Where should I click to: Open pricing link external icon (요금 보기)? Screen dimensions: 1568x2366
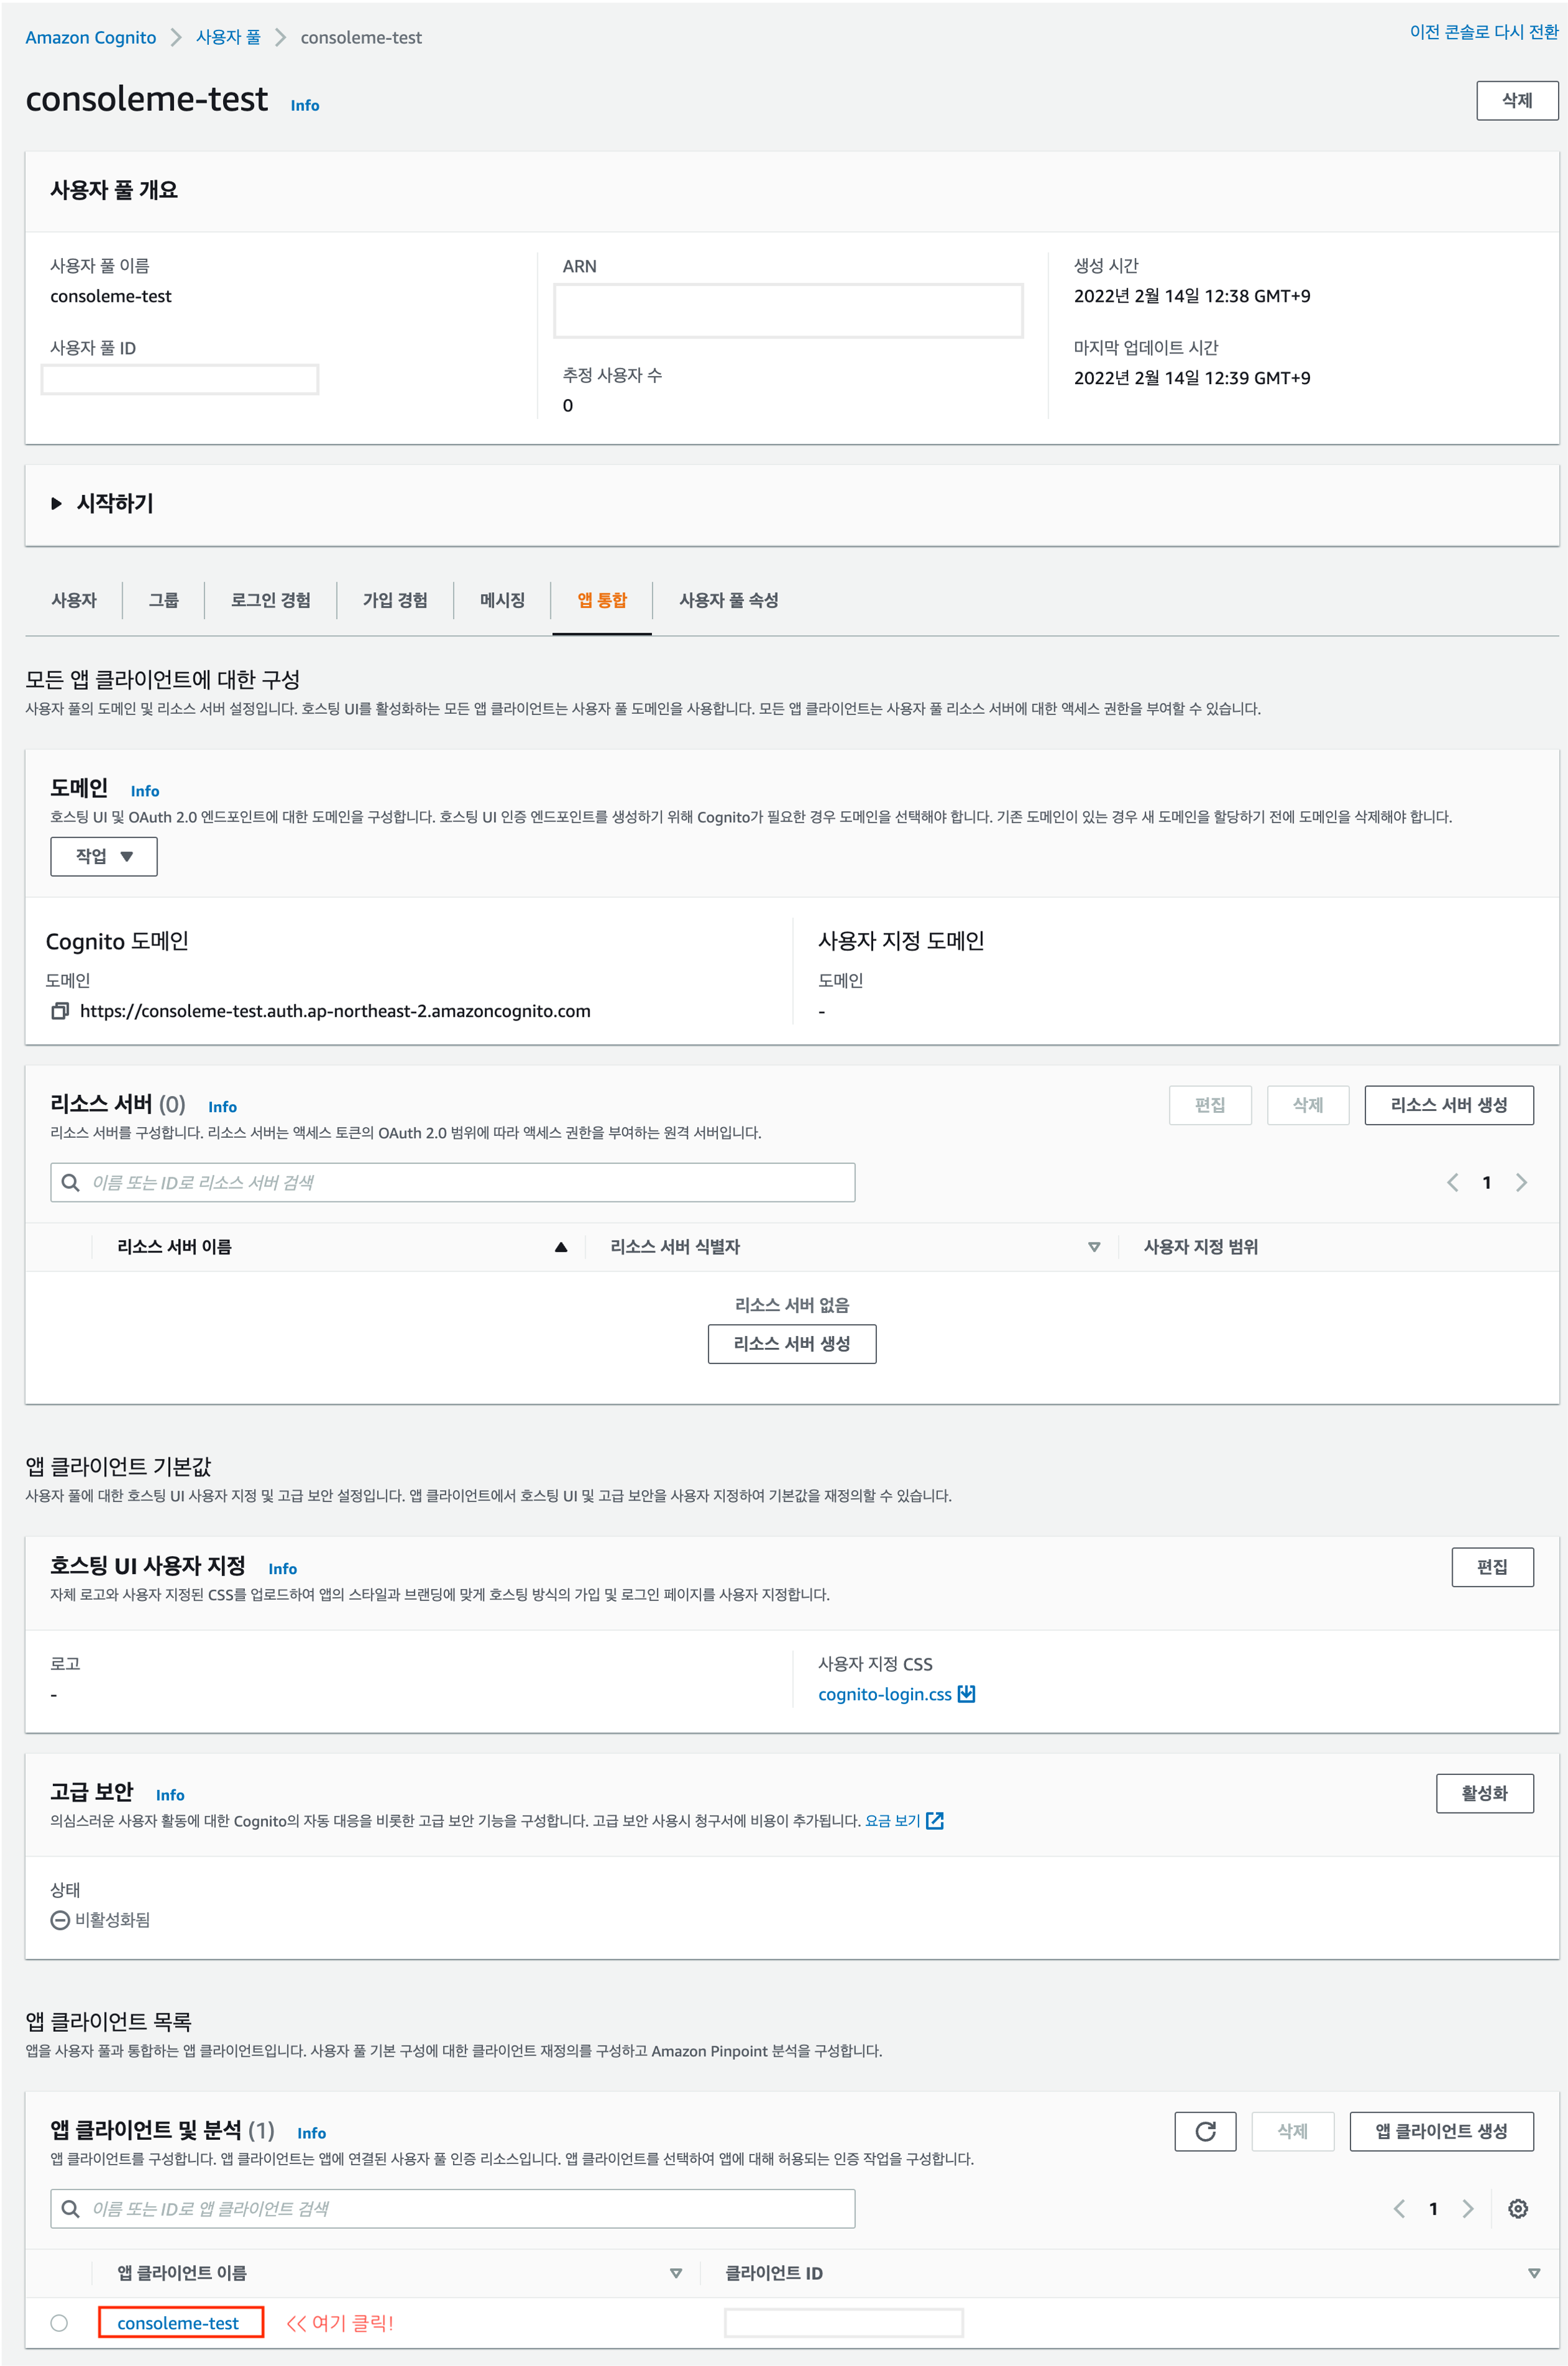tap(935, 1820)
